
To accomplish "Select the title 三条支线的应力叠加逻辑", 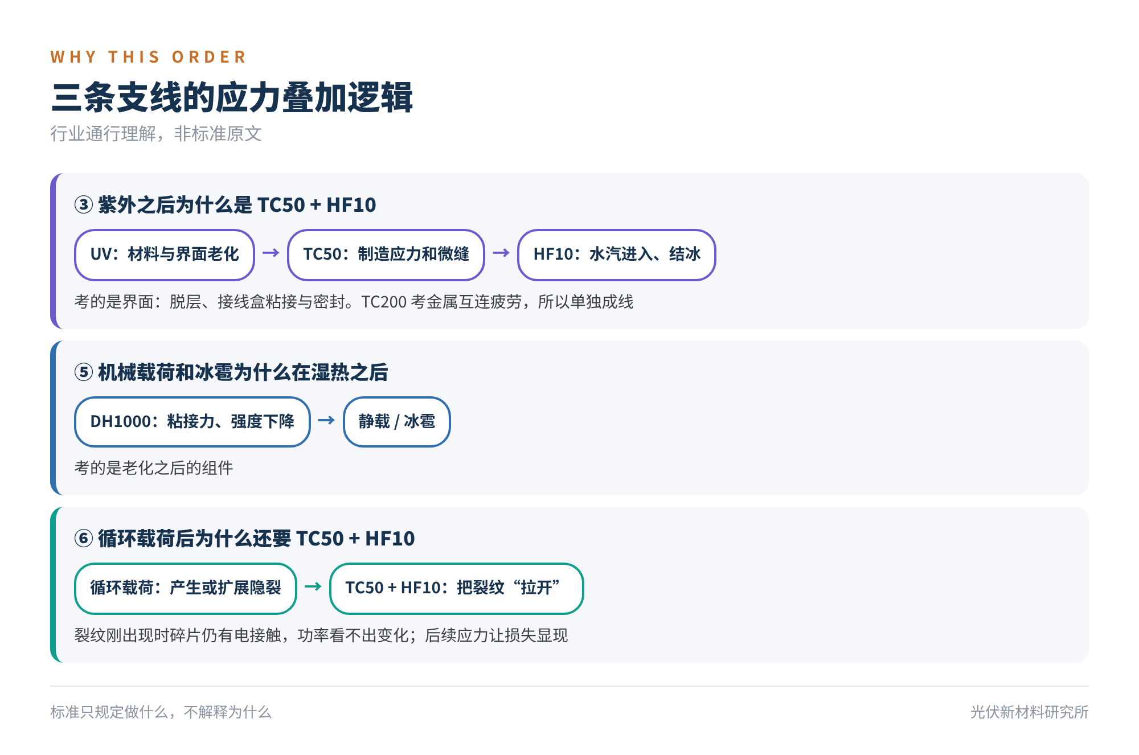I will [x=232, y=97].
